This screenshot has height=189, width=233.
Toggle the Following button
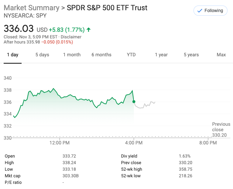[210, 11]
